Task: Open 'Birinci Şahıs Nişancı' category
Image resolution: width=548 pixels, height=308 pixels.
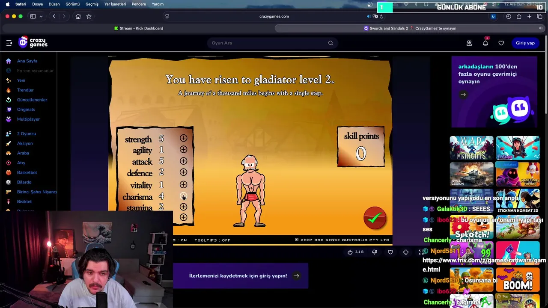Action: click(37, 192)
